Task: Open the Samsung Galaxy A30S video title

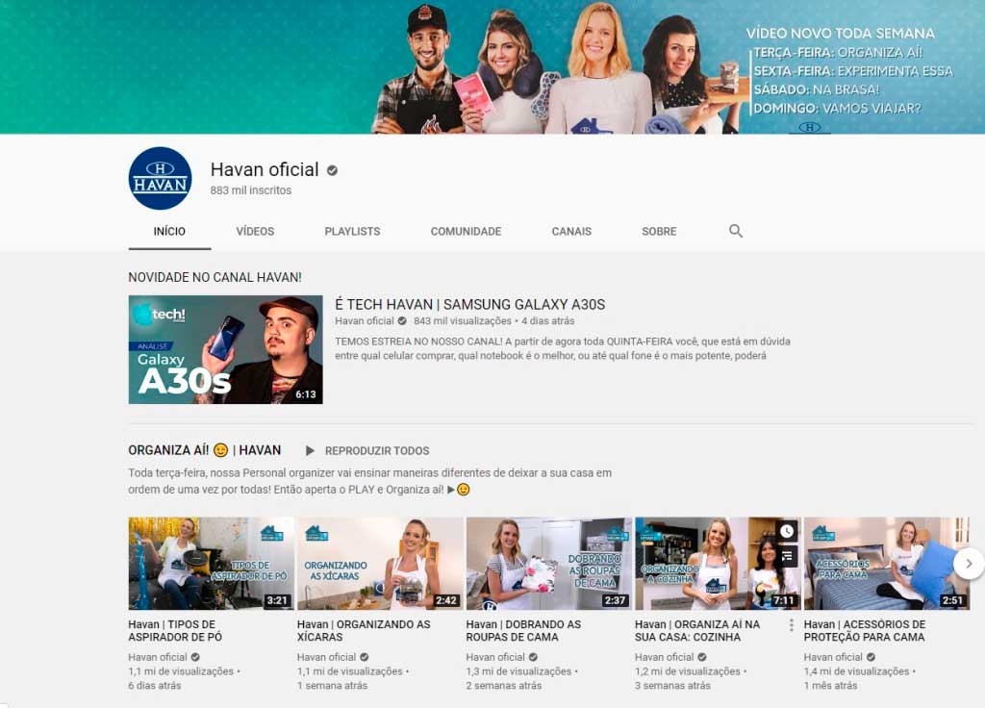Action: (x=469, y=305)
